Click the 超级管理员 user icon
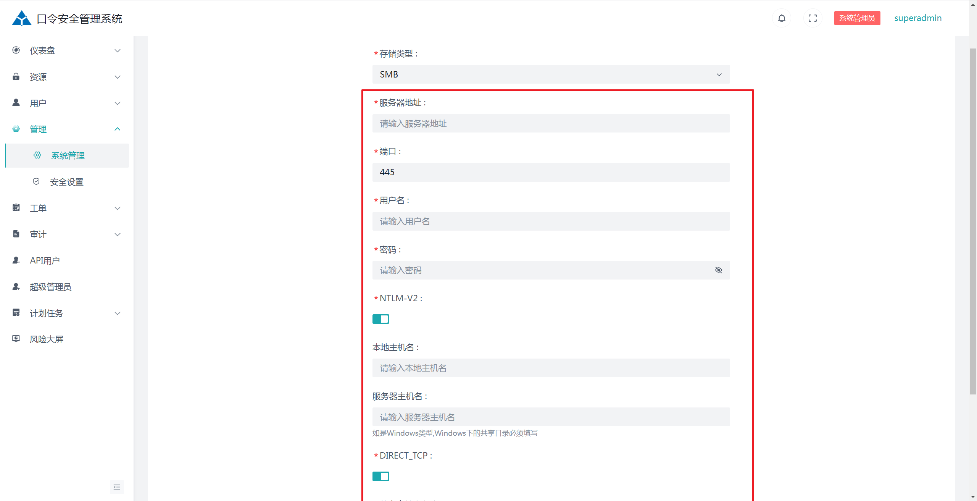The height and width of the screenshot is (501, 977). coord(16,286)
